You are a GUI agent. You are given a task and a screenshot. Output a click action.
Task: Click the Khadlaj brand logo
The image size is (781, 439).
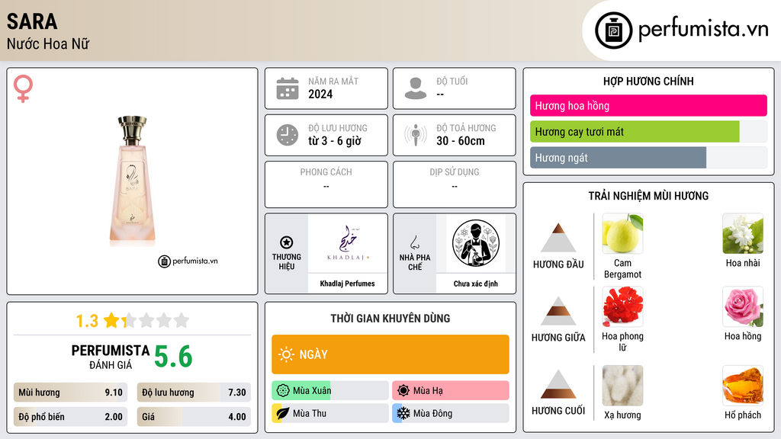tap(348, 243)
